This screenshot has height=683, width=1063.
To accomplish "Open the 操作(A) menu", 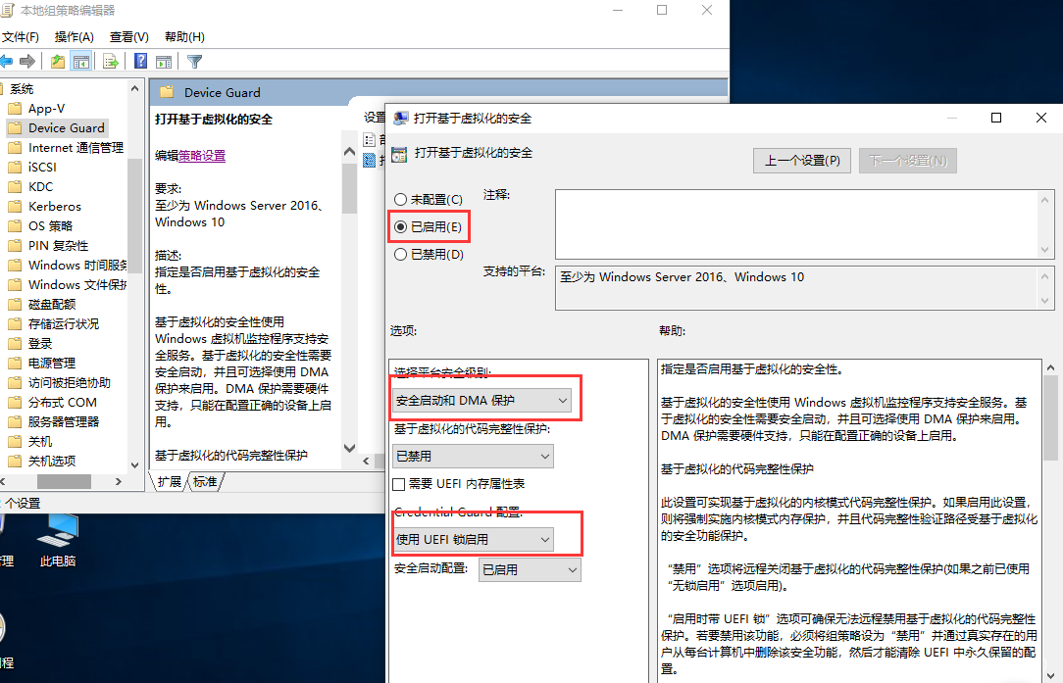I will (74, 36).
